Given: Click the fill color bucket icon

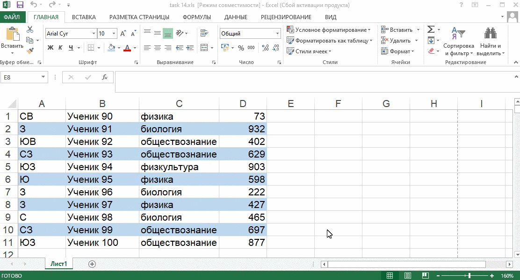Looking at the screenshot, I should 112,48.
